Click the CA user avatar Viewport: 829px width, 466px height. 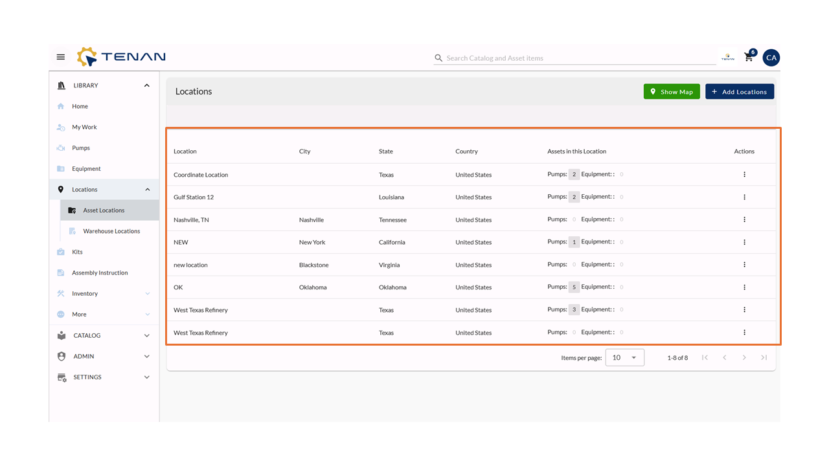tap(771, 58)
